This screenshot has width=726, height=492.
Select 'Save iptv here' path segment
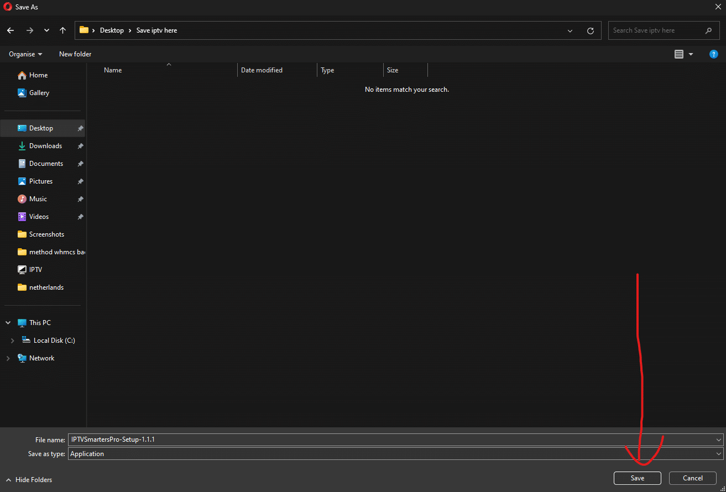point(157,30)
